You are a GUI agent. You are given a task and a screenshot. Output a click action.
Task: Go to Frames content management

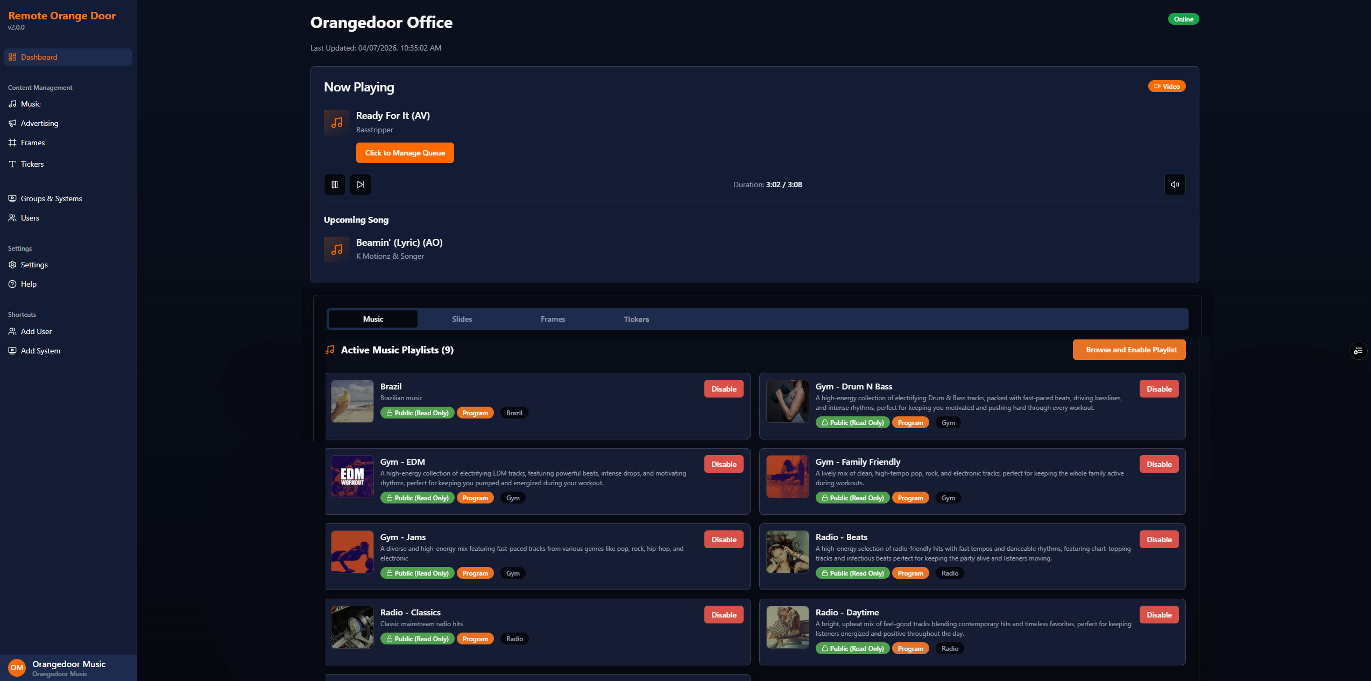(x=32, y=143)
